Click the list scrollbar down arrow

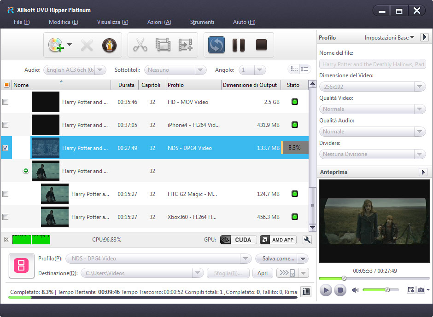tap(312, 228)
